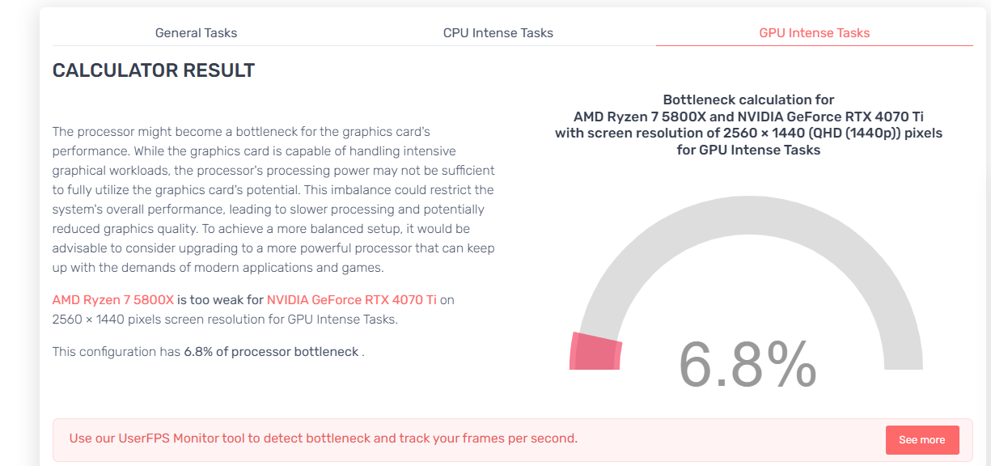Click the 'Bottleneck calculation for' chart title line
This screenshot has height=466, width=991.
tap(748, 100)
